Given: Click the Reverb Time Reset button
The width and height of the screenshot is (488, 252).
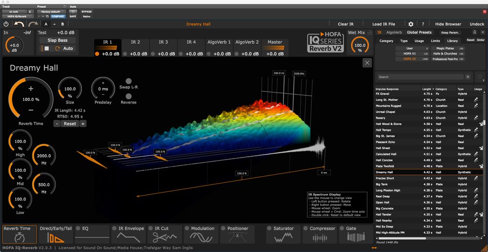Looking at the screenshot, I should [x=70, y=124].
